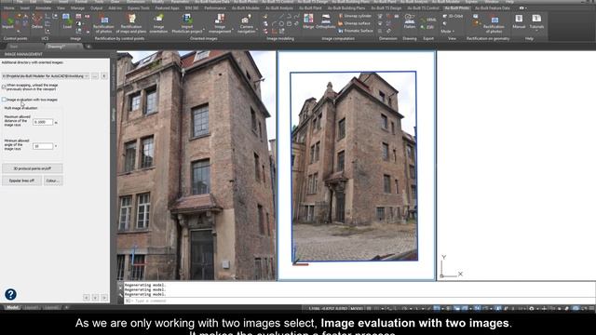Image resolution: width=596 pixels, height=335 pixels.
Task: Click the circle tool in Image modeling
Action: [x=281, y=23]
